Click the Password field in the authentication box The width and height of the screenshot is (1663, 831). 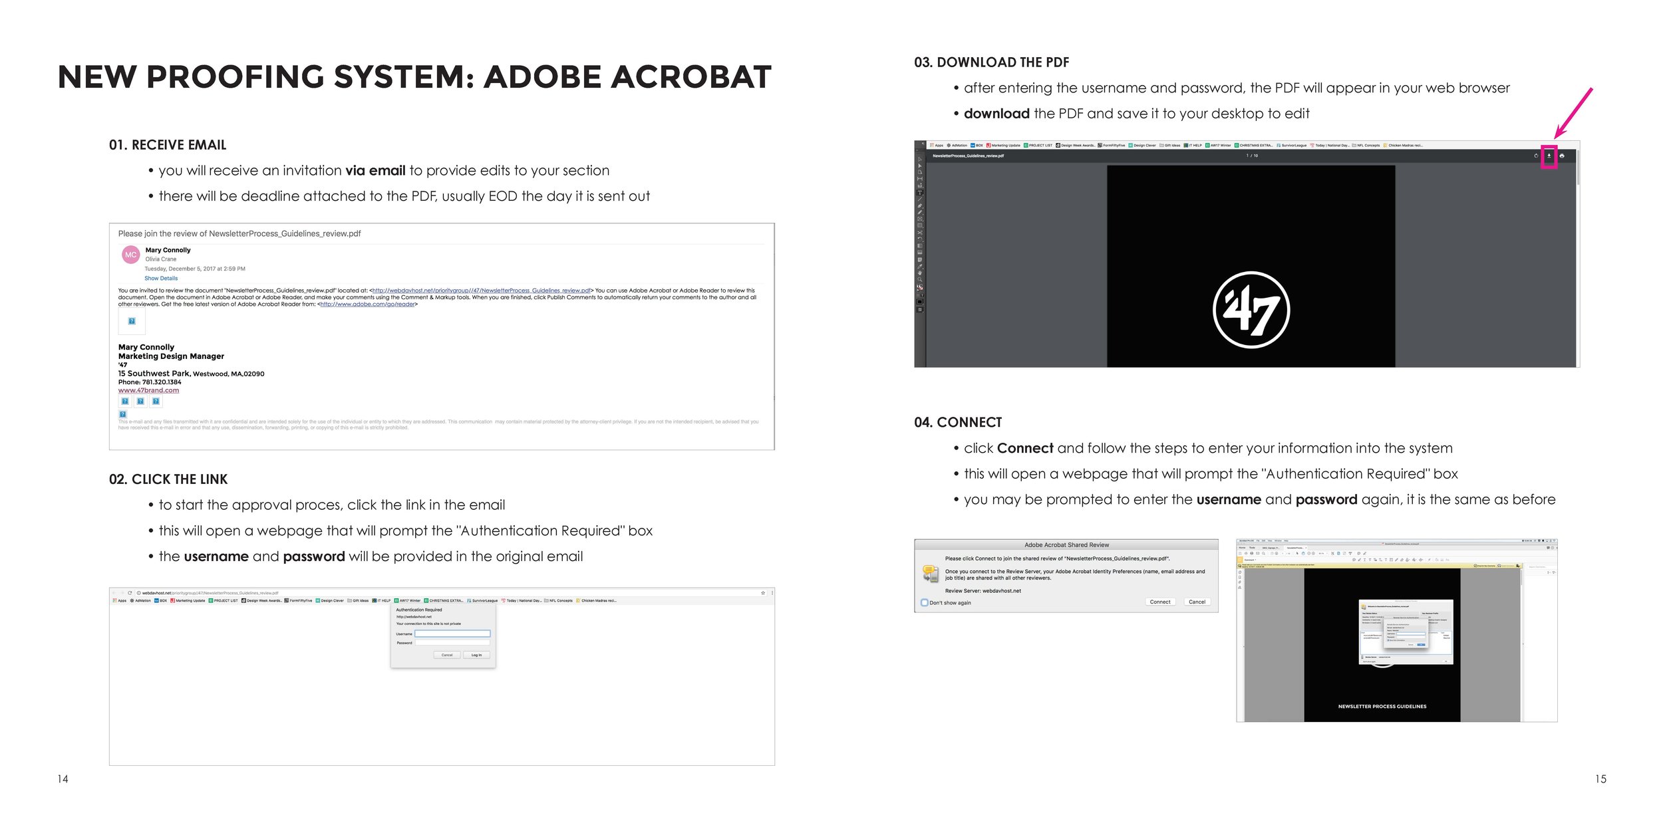point(452,643)
